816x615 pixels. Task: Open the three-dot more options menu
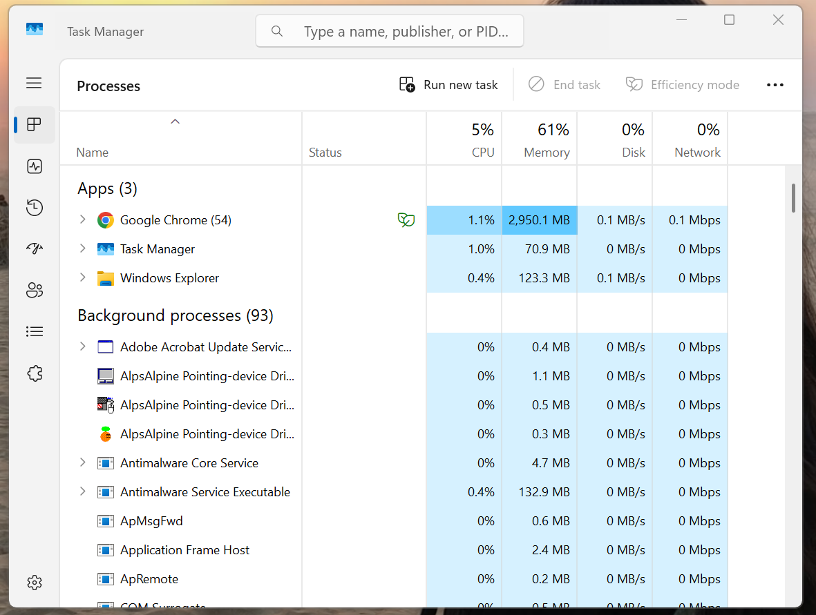click(x=775, y=85)
